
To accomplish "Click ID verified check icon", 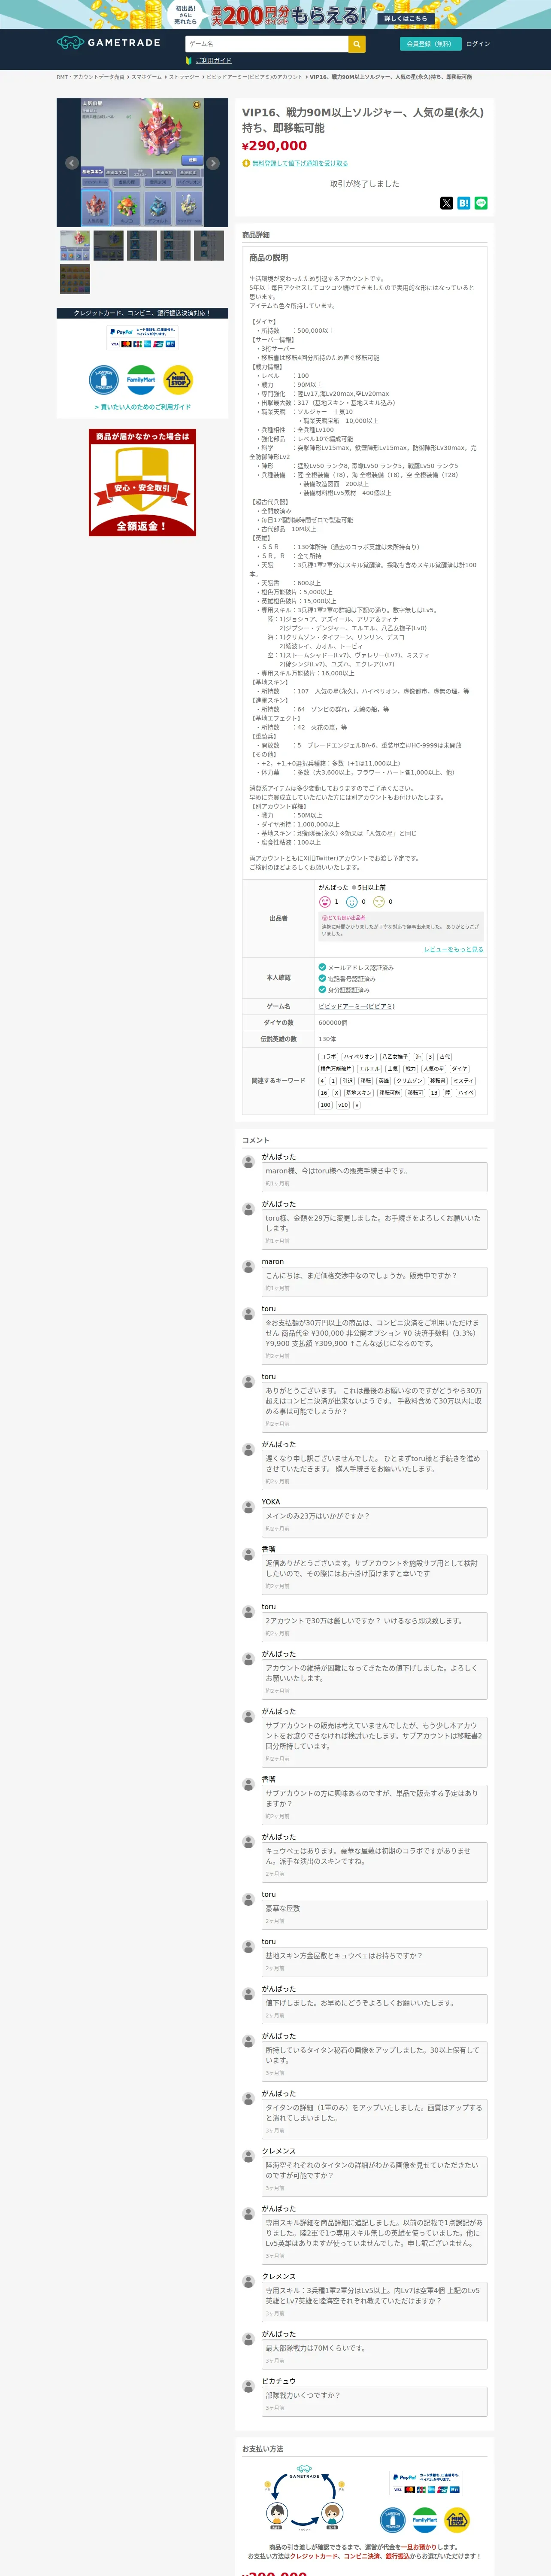I will click(x=322, y=989).
